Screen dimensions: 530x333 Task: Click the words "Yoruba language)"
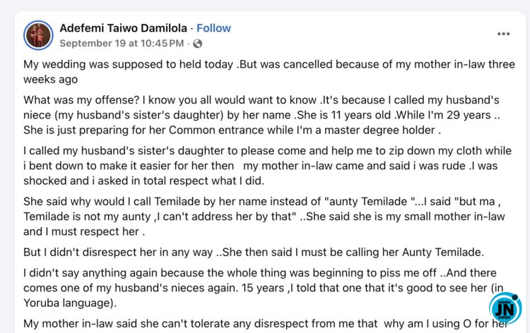(x=70, y=303)
